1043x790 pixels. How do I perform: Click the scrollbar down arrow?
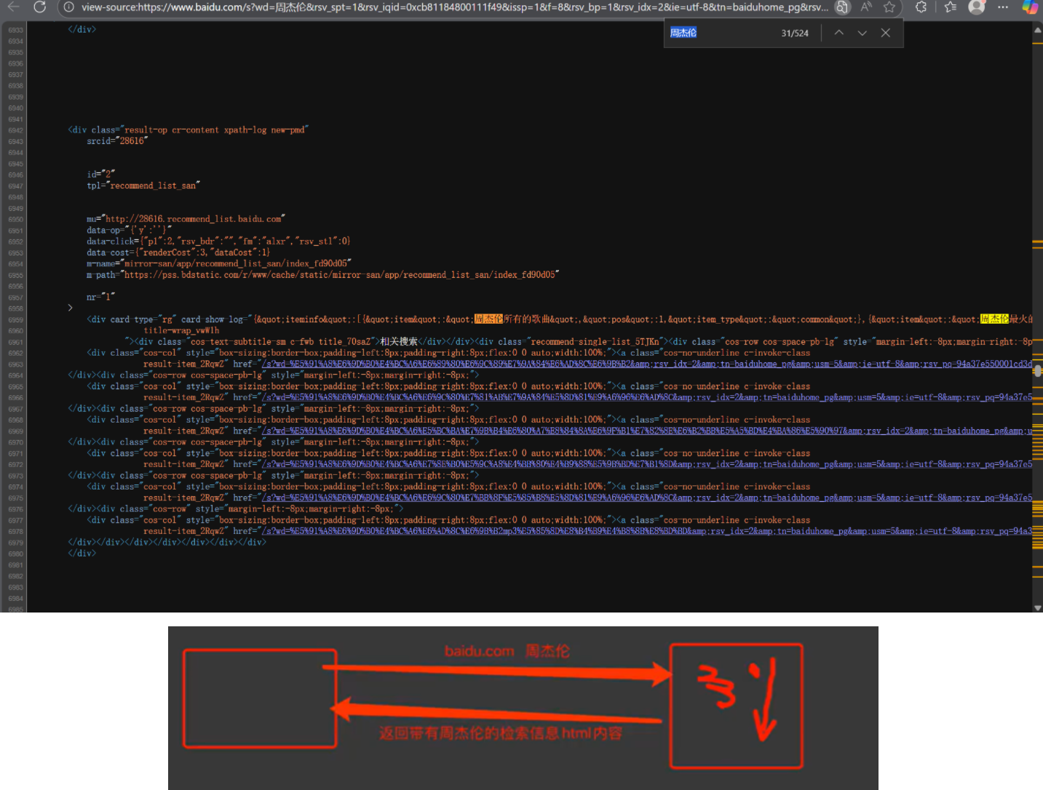[x=1037, y=607]
